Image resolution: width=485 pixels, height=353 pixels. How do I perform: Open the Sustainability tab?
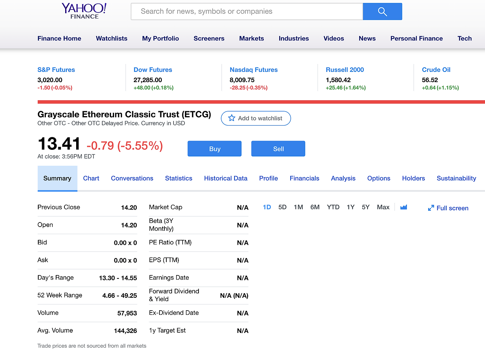[x=456, y=178]
